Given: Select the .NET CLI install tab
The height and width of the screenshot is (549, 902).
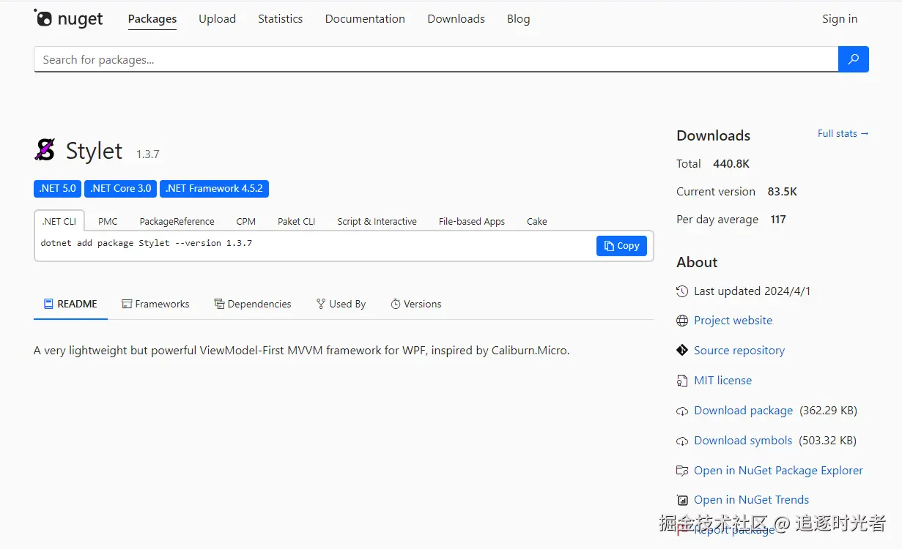Looking at the screenshot, I should [59, 221].
